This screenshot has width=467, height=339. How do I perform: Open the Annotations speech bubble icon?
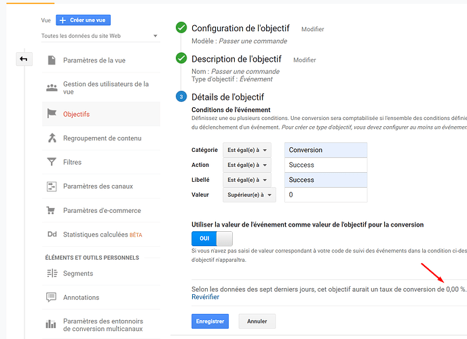tap(52, 297)
